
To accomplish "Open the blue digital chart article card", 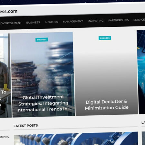I will click(x=141, y=72).
